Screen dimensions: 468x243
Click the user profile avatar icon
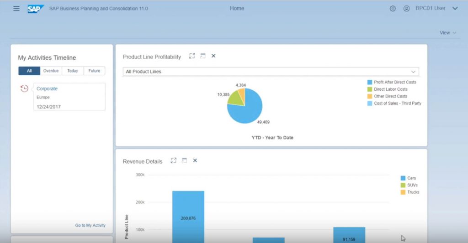[x=406, y=9]
